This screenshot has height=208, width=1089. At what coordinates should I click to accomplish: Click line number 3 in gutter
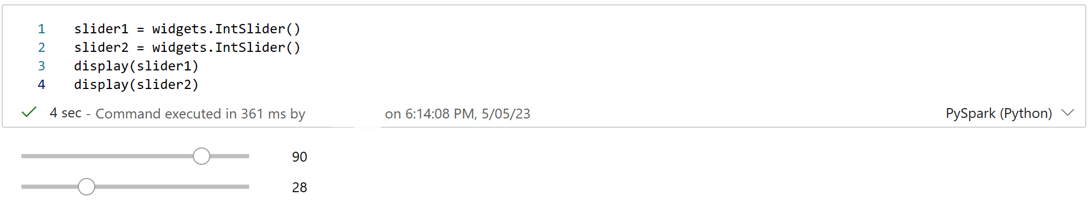coord(42,66)
